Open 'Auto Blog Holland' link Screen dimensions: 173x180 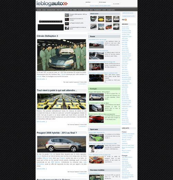127,157
